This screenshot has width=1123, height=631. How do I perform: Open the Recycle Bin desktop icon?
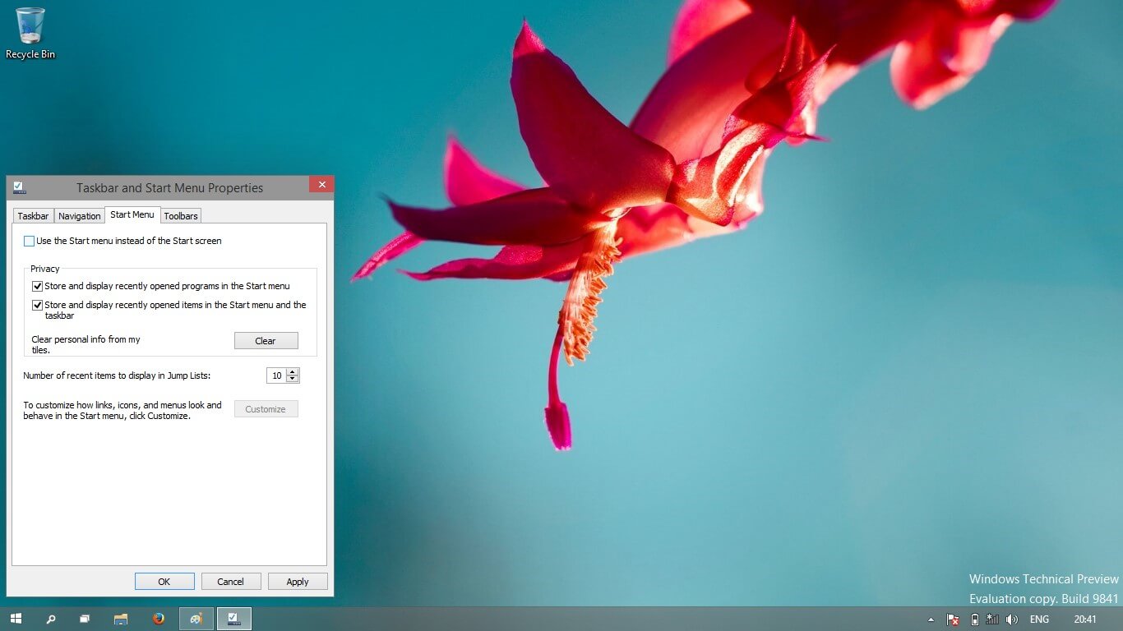pos(30,33)
